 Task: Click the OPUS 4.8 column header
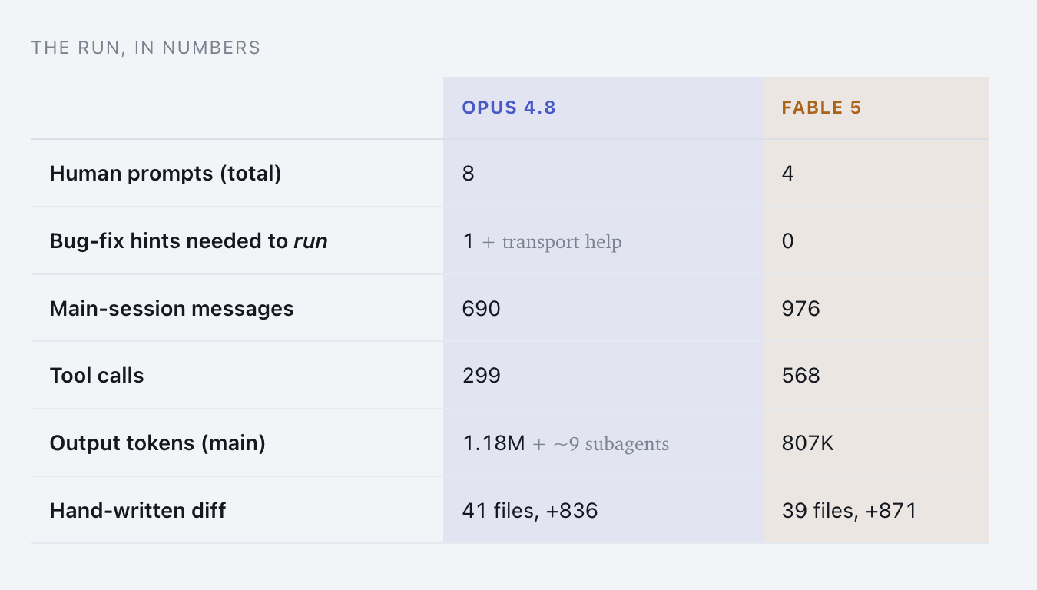pos(509,108)
